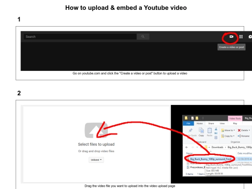The height and width of the screenshot is (189, 252).
Task: Open the Copy to dropdown
Action: click(228, 136)
